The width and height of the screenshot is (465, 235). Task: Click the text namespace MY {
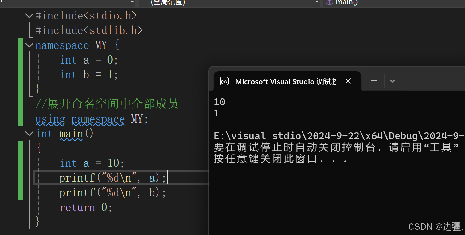pyautogui.click(x=77, y=45)
